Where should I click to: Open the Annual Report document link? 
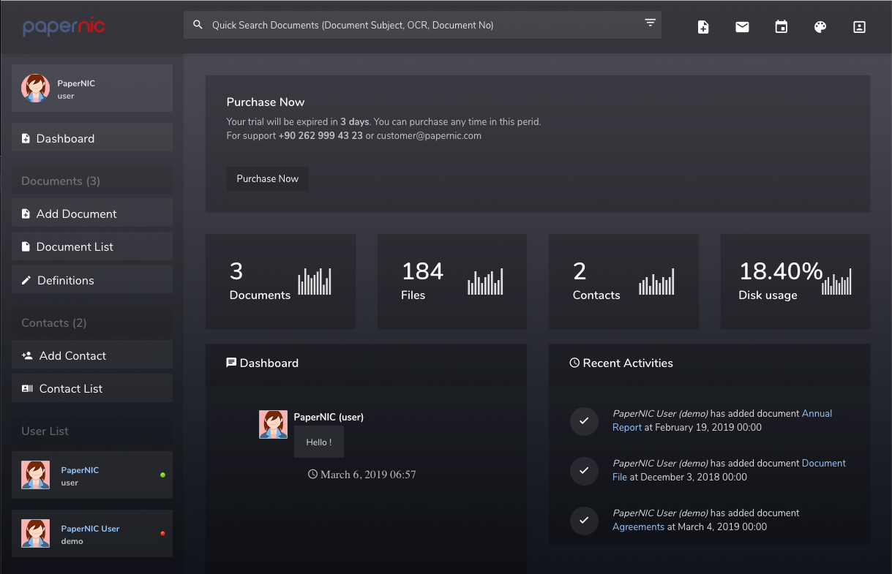click(817, 414)
